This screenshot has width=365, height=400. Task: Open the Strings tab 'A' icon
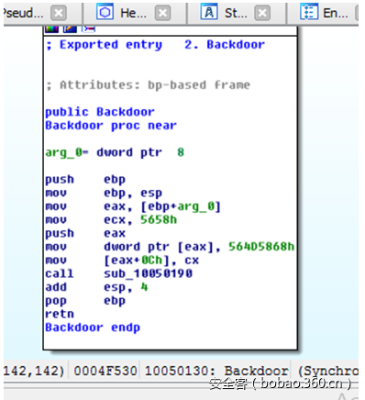click(x=209, y=12)
